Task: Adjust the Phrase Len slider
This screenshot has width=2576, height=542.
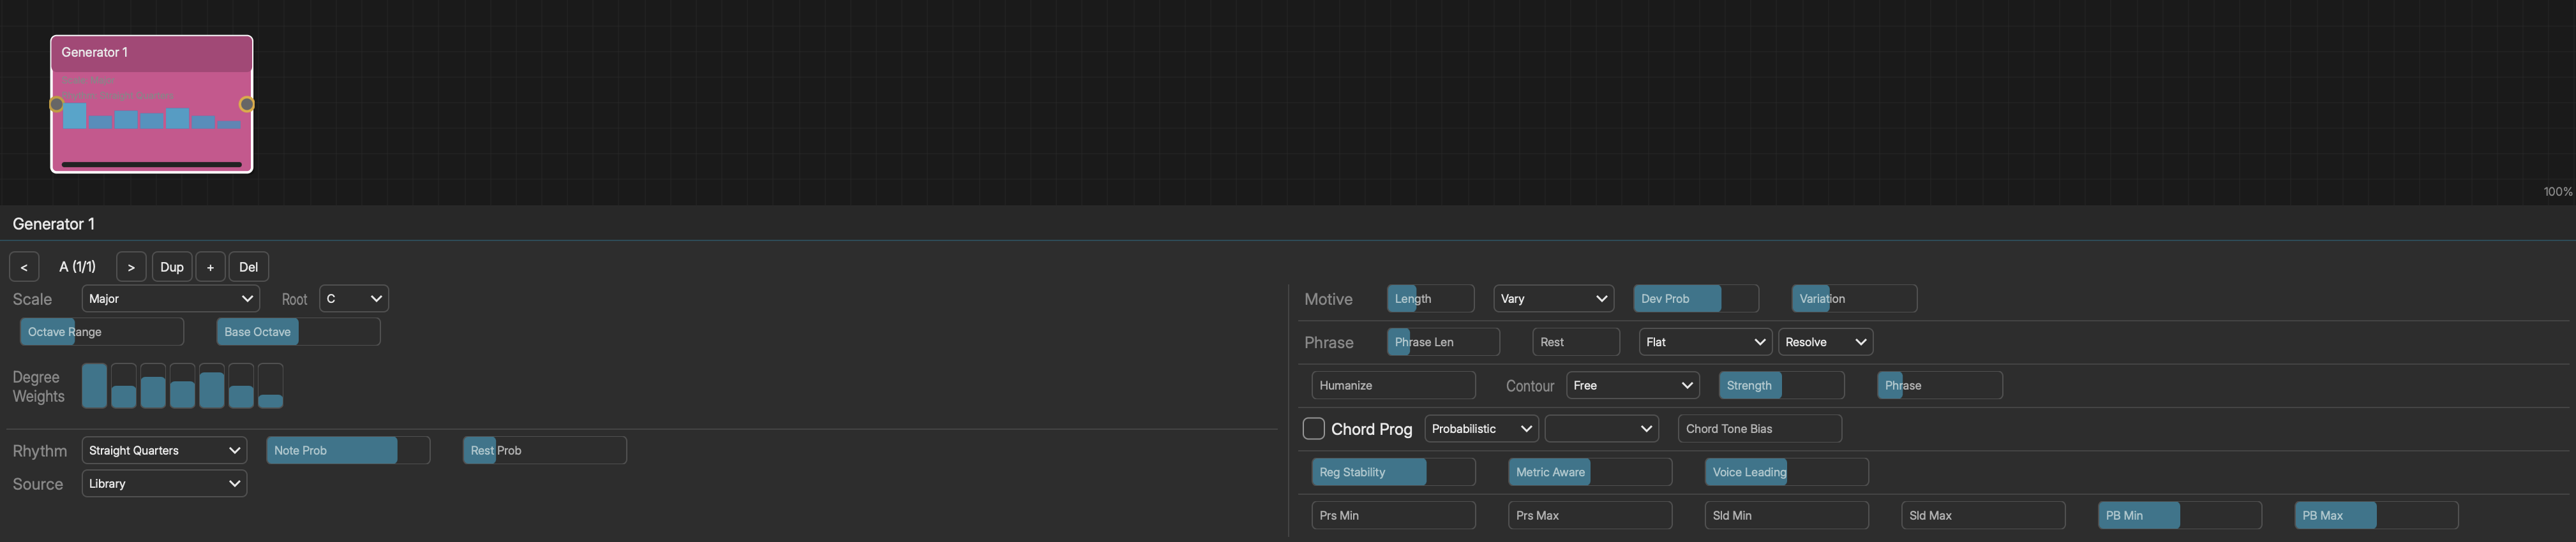Action: (1443, 341)
